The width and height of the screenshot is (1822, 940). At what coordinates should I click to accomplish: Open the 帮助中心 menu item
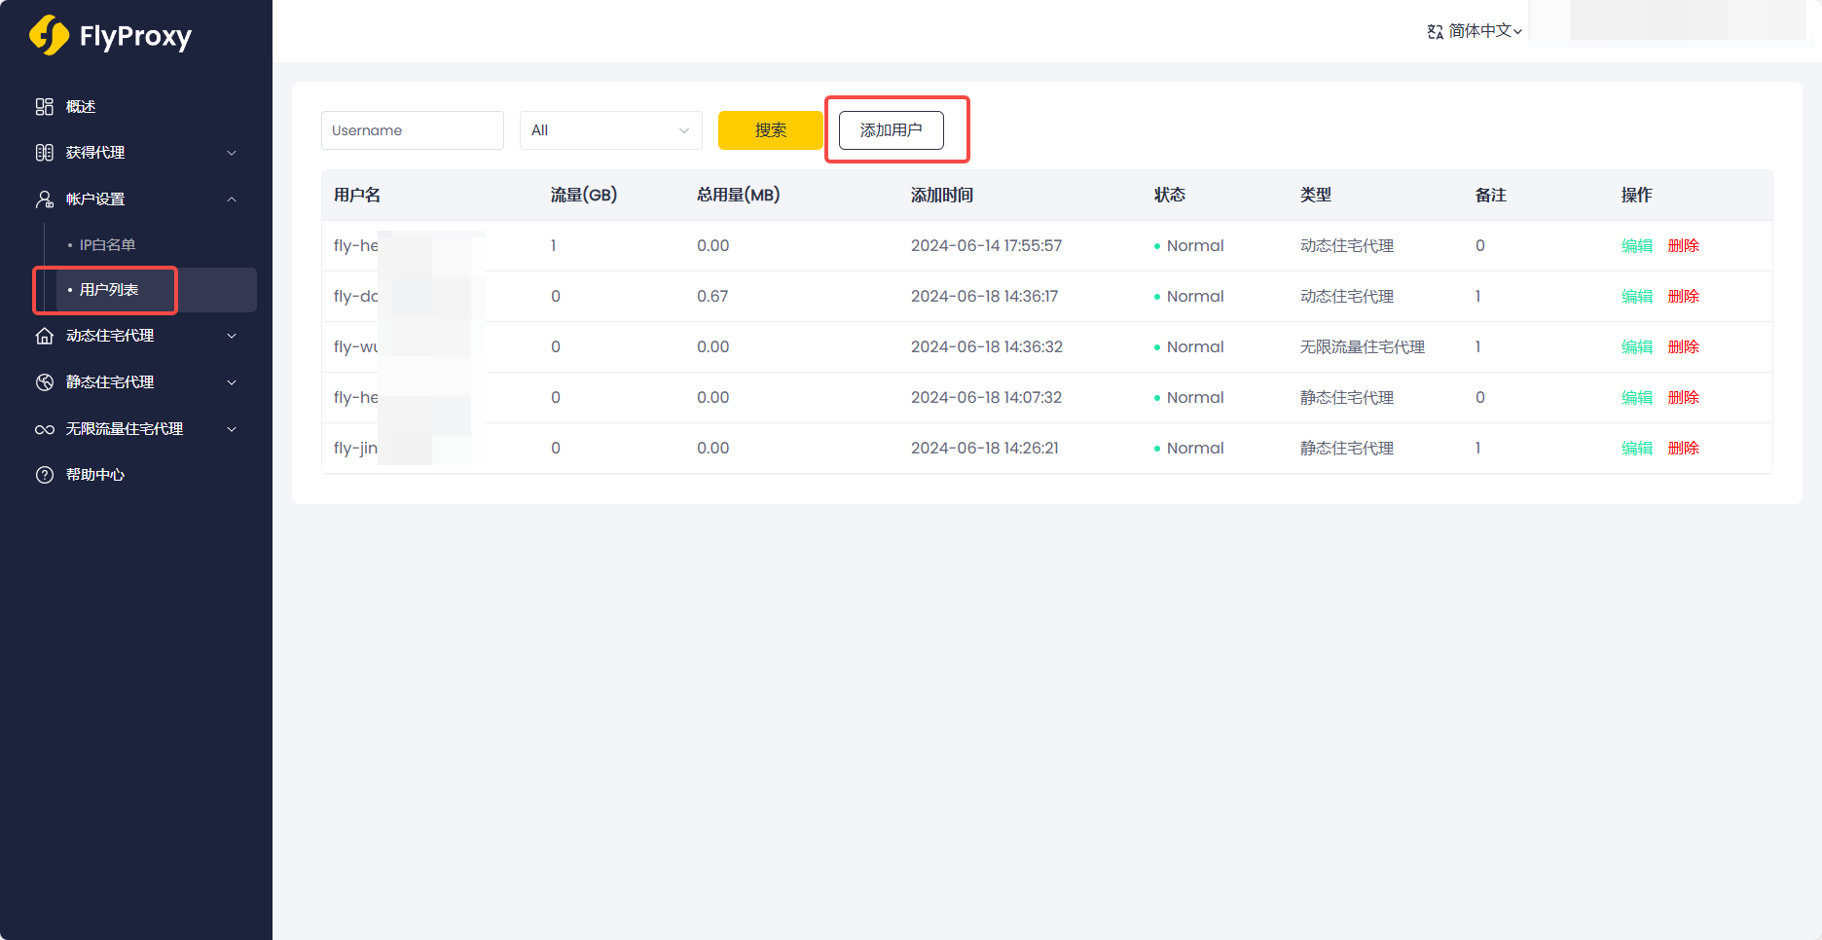(95, 475)
